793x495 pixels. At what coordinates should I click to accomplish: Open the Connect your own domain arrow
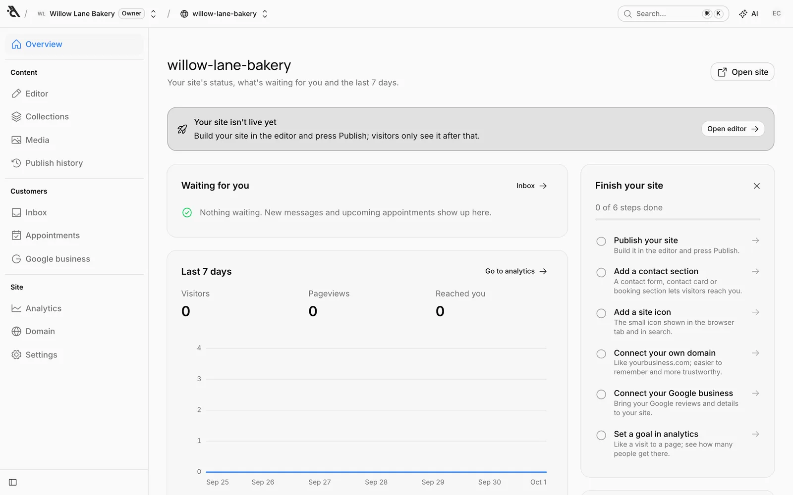pos(755,353)
